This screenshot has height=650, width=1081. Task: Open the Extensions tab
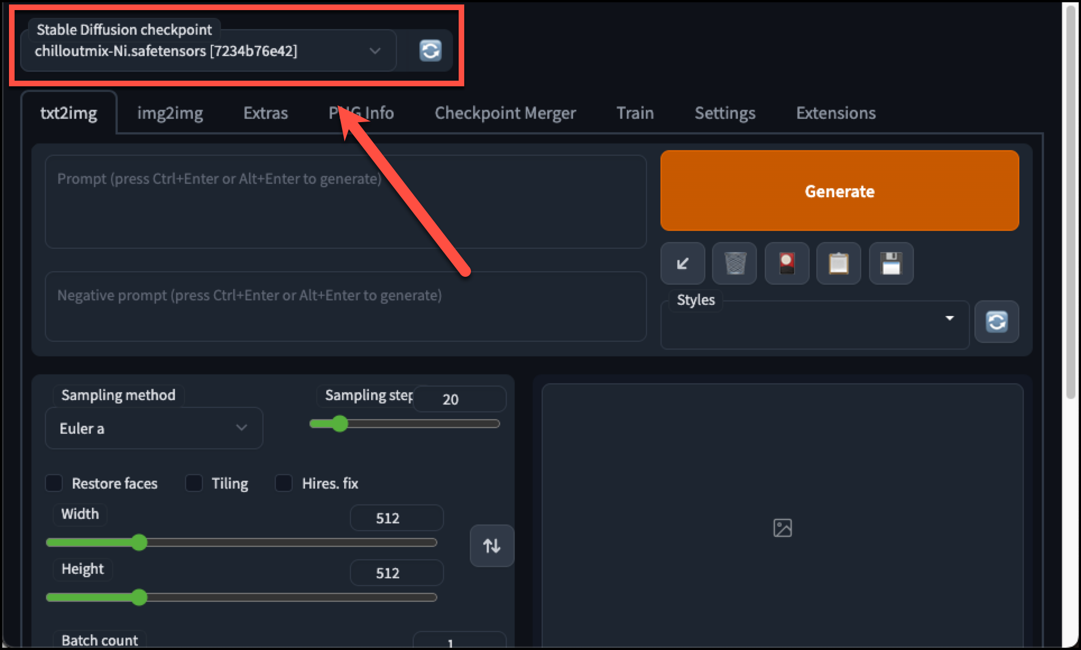pyautogui.click(x=836, y=113)
